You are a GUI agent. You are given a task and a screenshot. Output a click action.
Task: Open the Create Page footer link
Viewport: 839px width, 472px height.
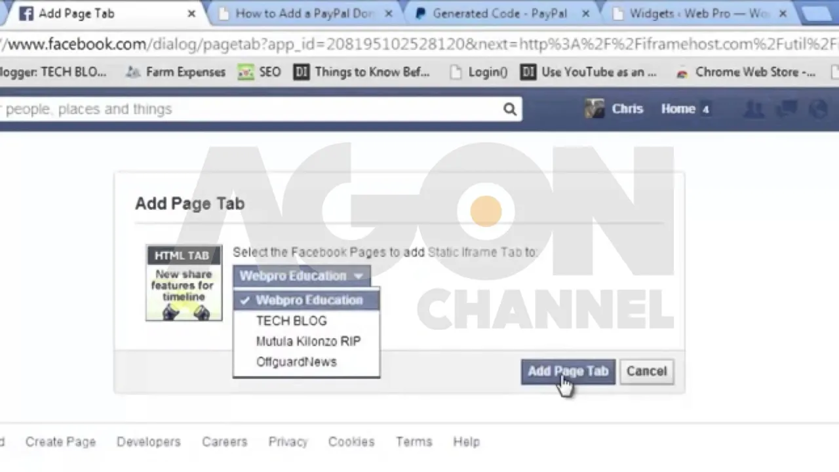[x=60, y=442]
